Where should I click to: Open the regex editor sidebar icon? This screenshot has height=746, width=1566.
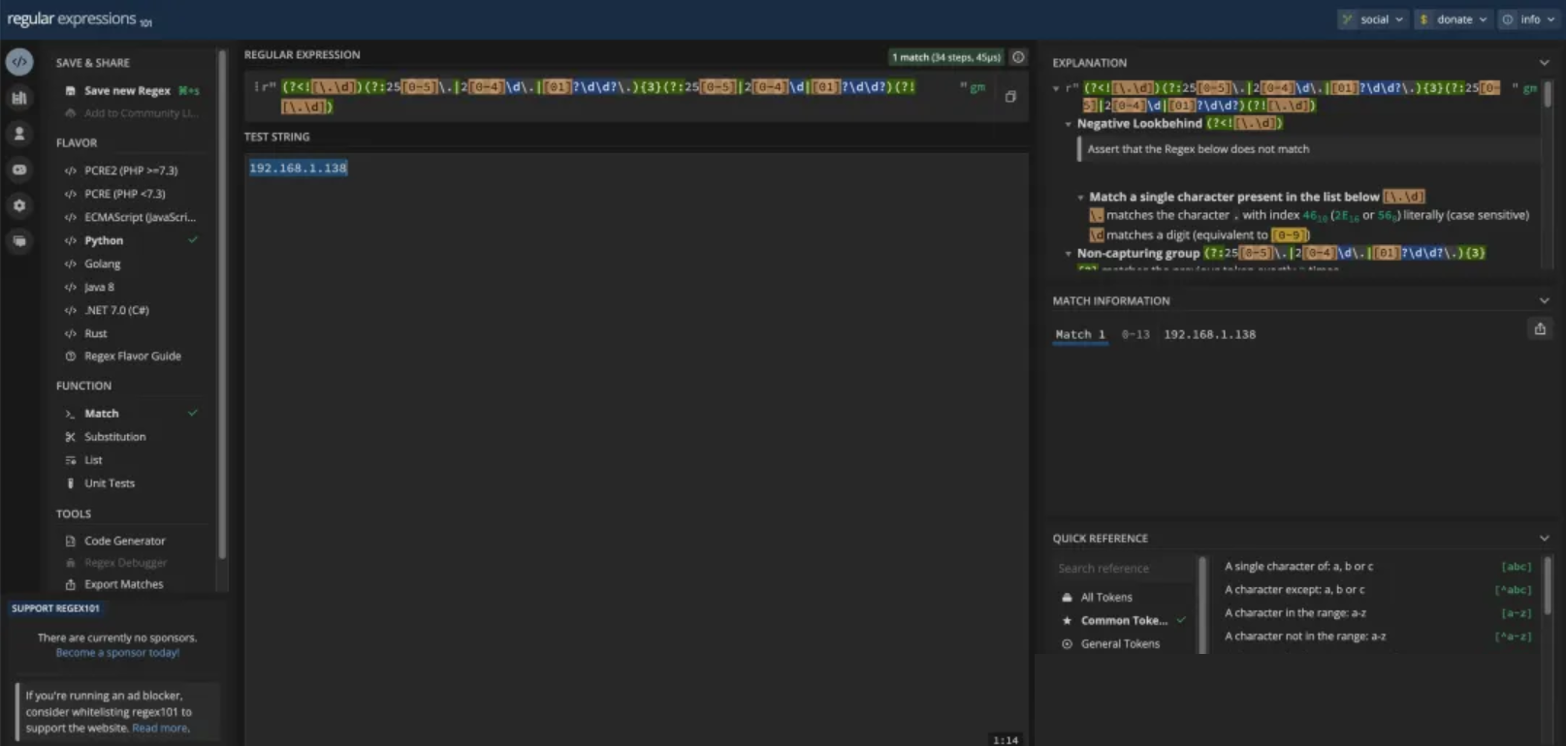(x=19, y=62)
